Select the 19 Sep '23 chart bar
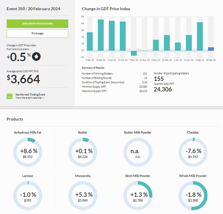 (101, 35)
